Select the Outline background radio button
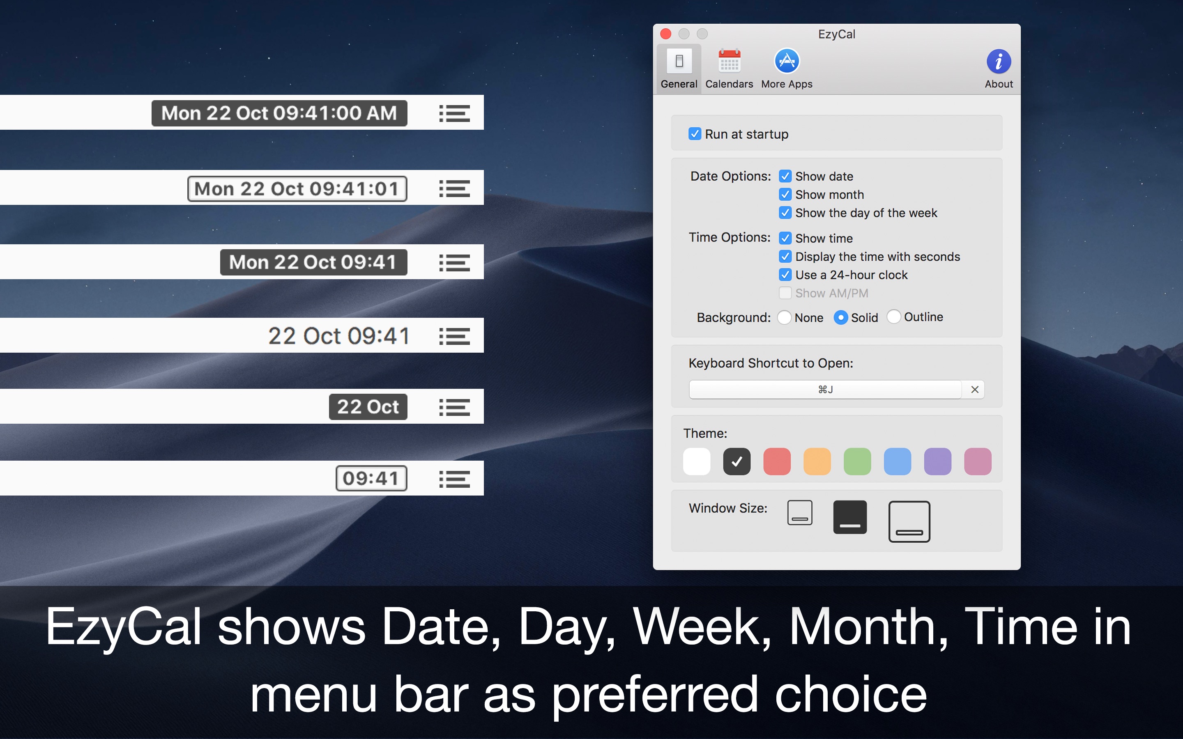The width and height of the screenshot is (1183, 739). pyautogui.click(x=893, y=317)
